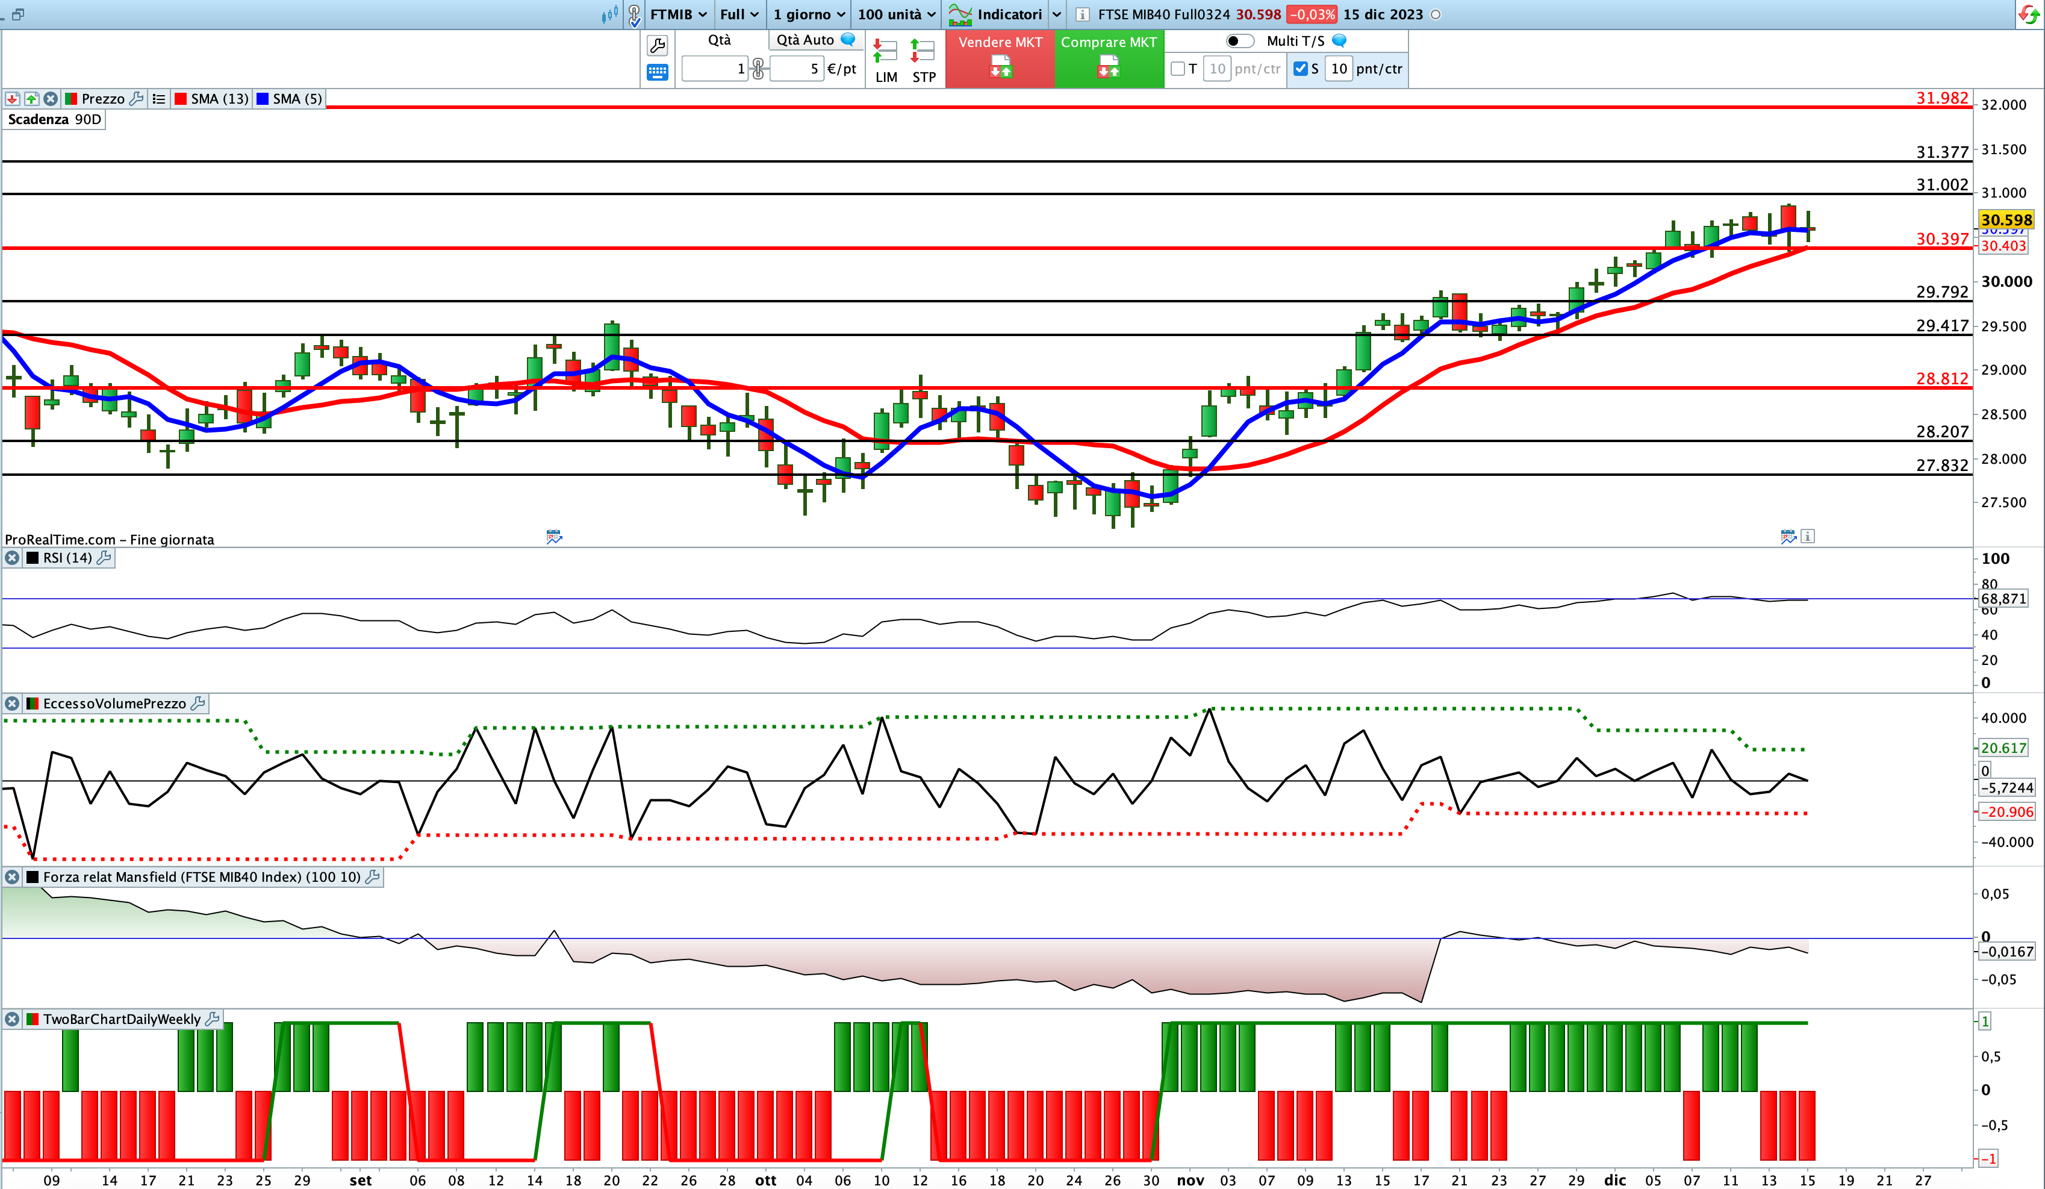Click the red down-arrow sell icon in price header
2045x1189 pixels.
click(12, 99)
